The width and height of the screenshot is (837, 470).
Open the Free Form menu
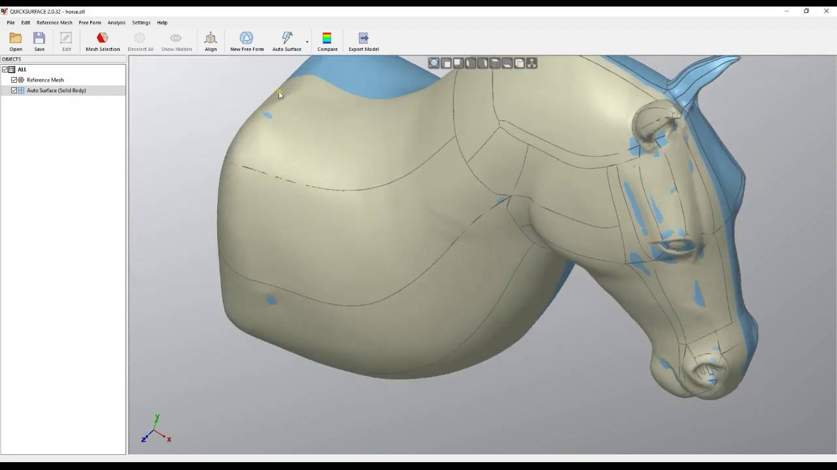click(x=90, y=23)
